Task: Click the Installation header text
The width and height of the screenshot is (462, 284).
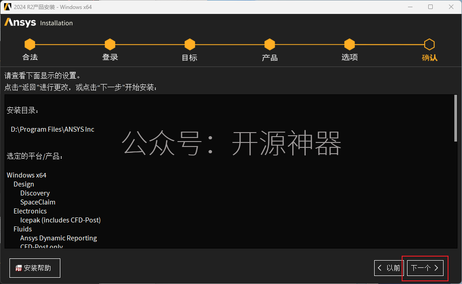Action: (56, 23)
